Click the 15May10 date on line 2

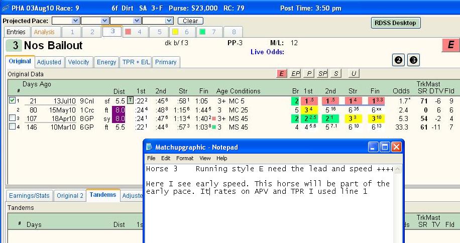tap(62, 110)
